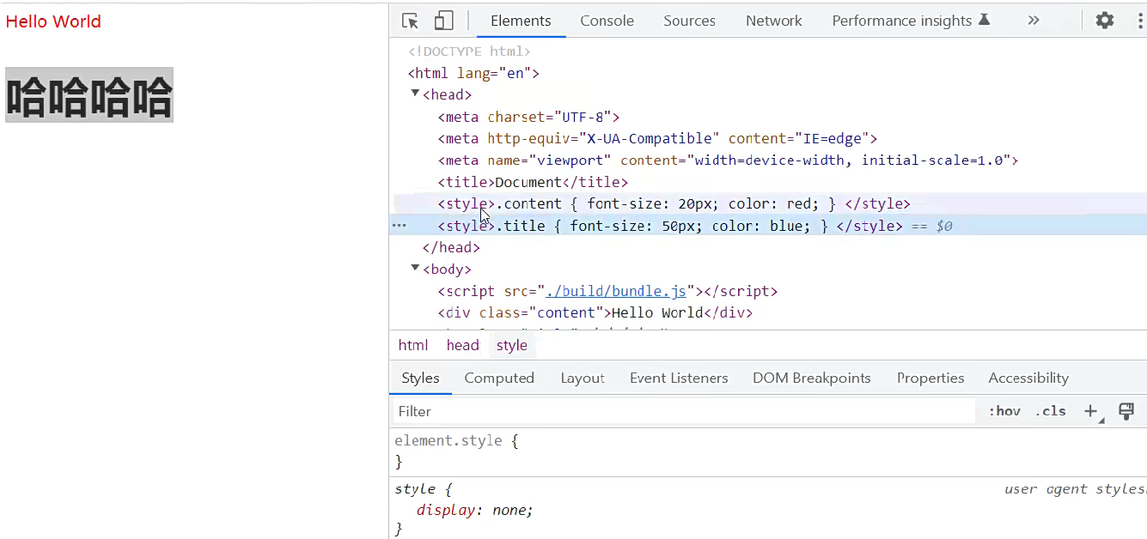The image size is (1147, 539).
Task: Toggle the rendering emulations brush icon
Action: click(1126, 411)
